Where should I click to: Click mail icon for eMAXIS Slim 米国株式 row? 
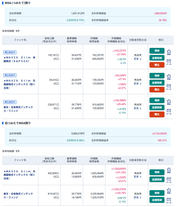169,62
